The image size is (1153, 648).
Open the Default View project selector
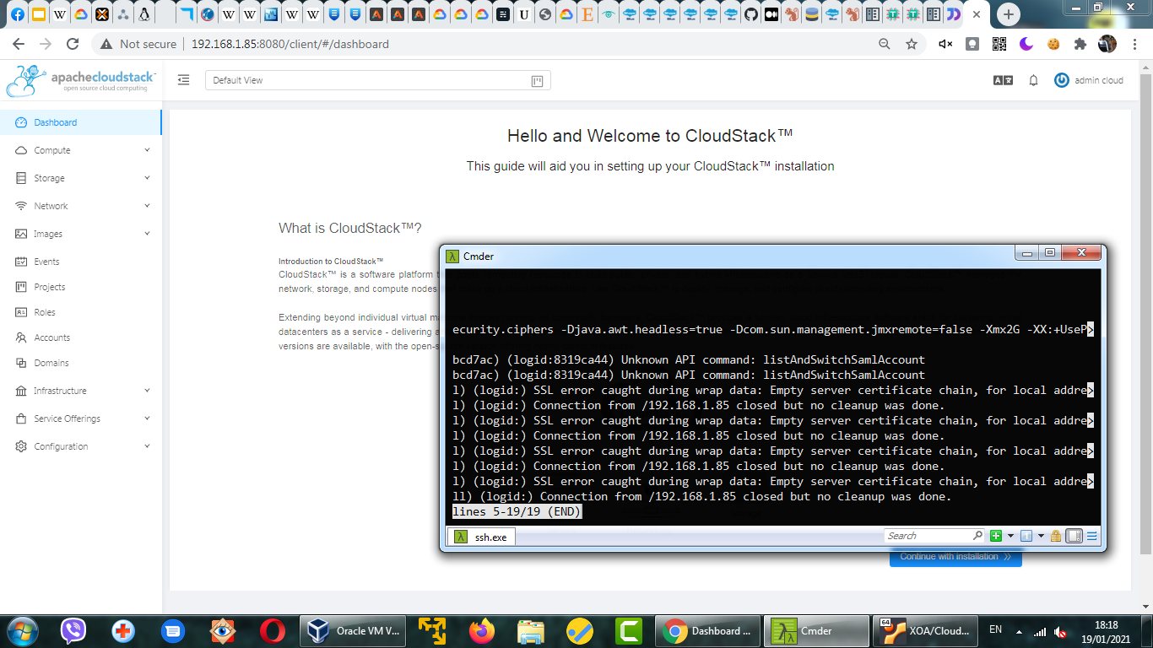click(x=377, y=80)
